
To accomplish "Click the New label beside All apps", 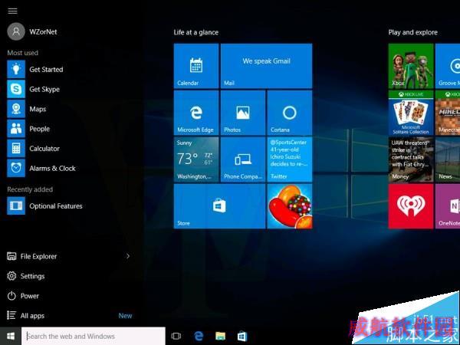I will point(125,316).
